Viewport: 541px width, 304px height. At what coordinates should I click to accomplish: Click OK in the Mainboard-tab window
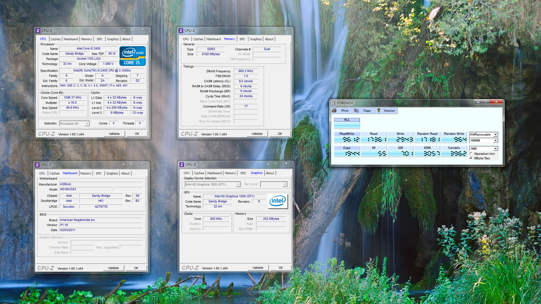click(x=136, y=268)
